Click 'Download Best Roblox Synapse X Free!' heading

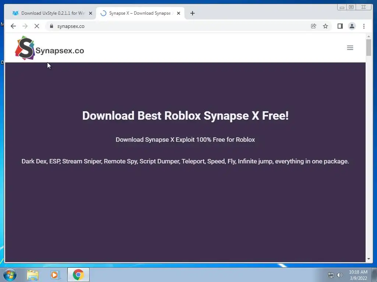(185, 116)
